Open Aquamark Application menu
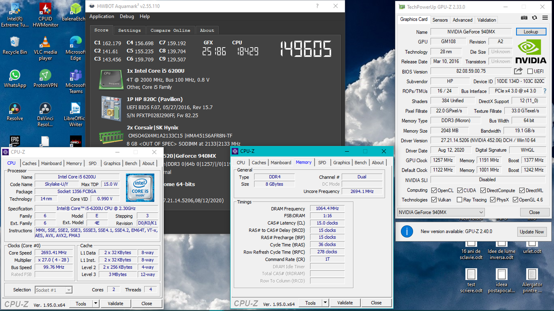 point(102,16)
